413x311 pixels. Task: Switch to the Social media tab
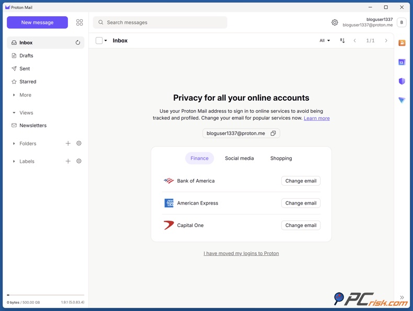[x=239, y=158]
